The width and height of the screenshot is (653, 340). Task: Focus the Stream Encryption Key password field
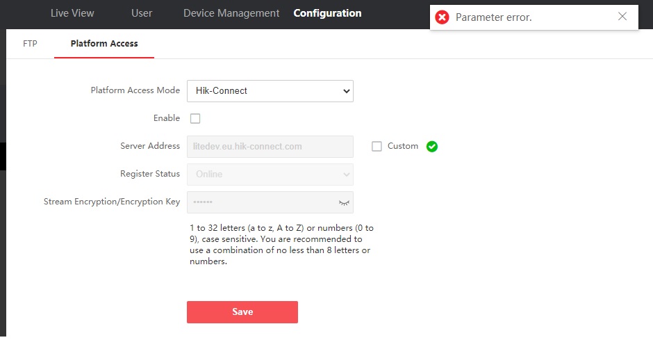[x=261, y=202]
